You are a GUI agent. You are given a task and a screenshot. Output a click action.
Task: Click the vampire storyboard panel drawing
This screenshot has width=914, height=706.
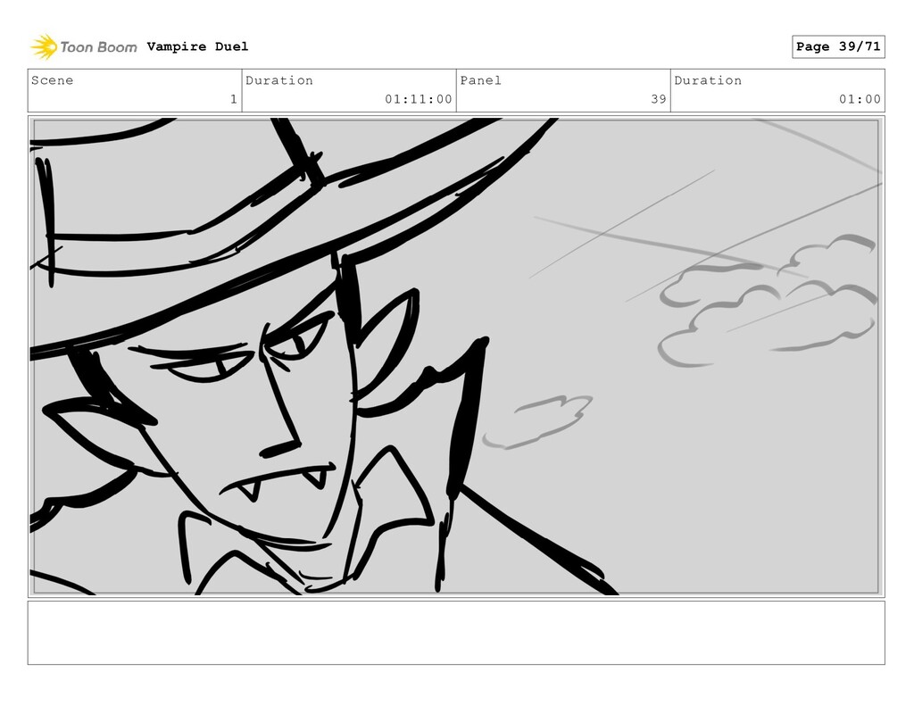pos(456,357)
